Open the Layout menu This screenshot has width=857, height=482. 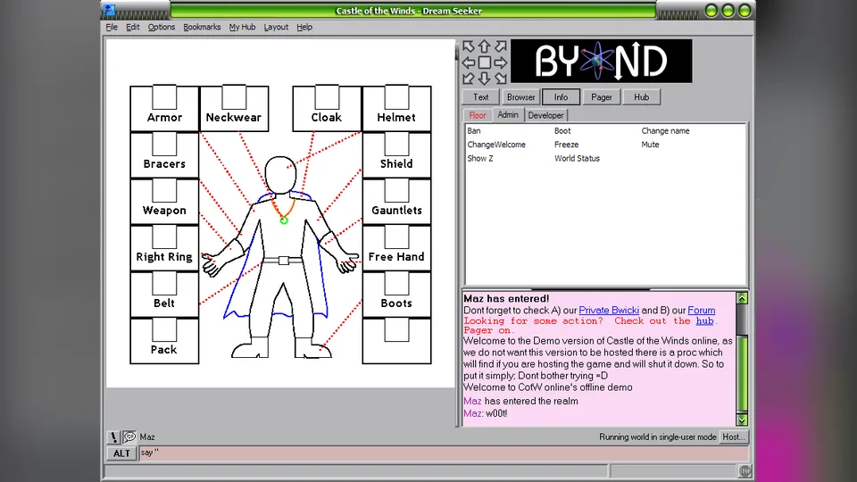[276, 27]
